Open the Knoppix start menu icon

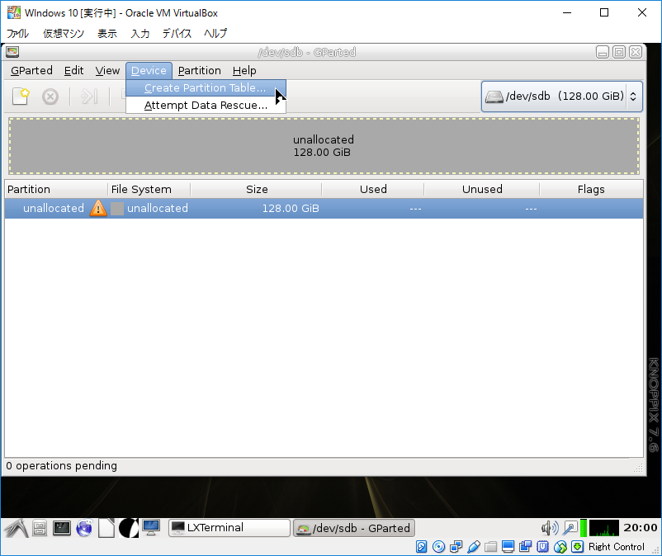pyautogui.click(x=17, y=528)
